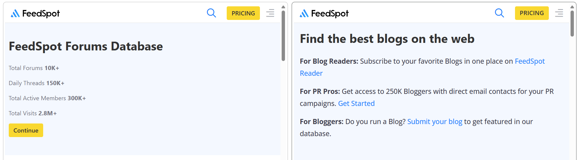Click the Total Active Members 300K+ stat
The image size is (579, 160).
(x=47, y=98)
